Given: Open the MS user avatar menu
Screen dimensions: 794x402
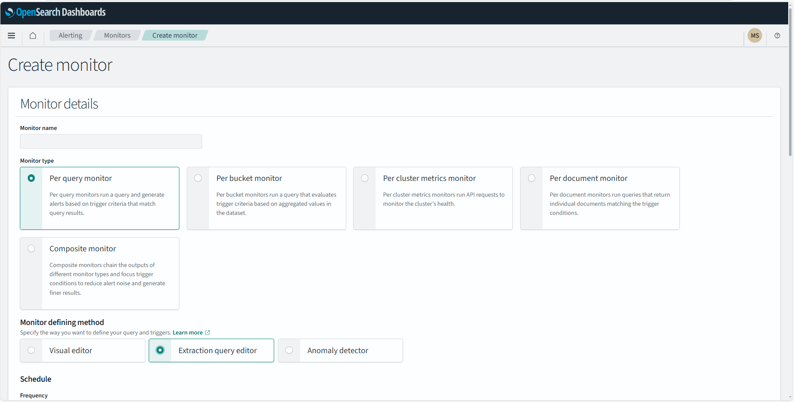Looking at the screenshot, I should [755, 36].
